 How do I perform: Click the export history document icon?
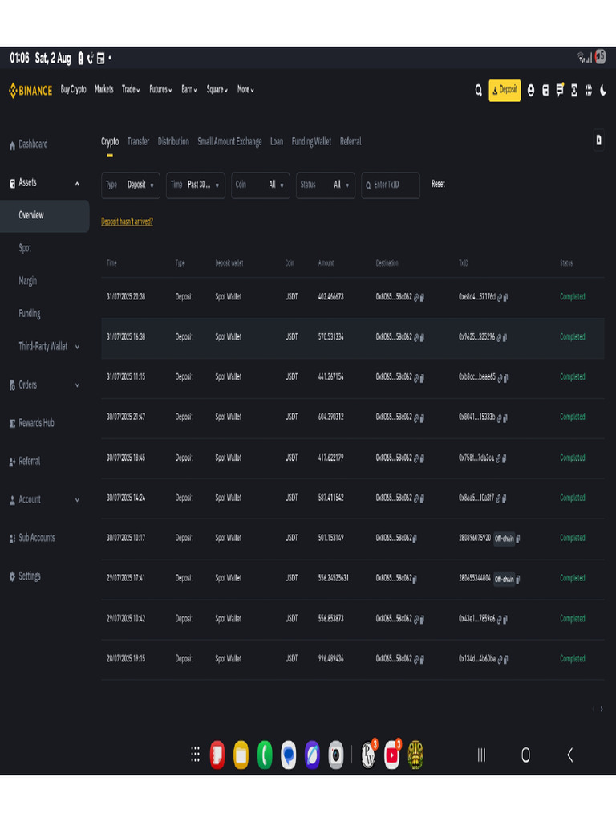(598, 140)
